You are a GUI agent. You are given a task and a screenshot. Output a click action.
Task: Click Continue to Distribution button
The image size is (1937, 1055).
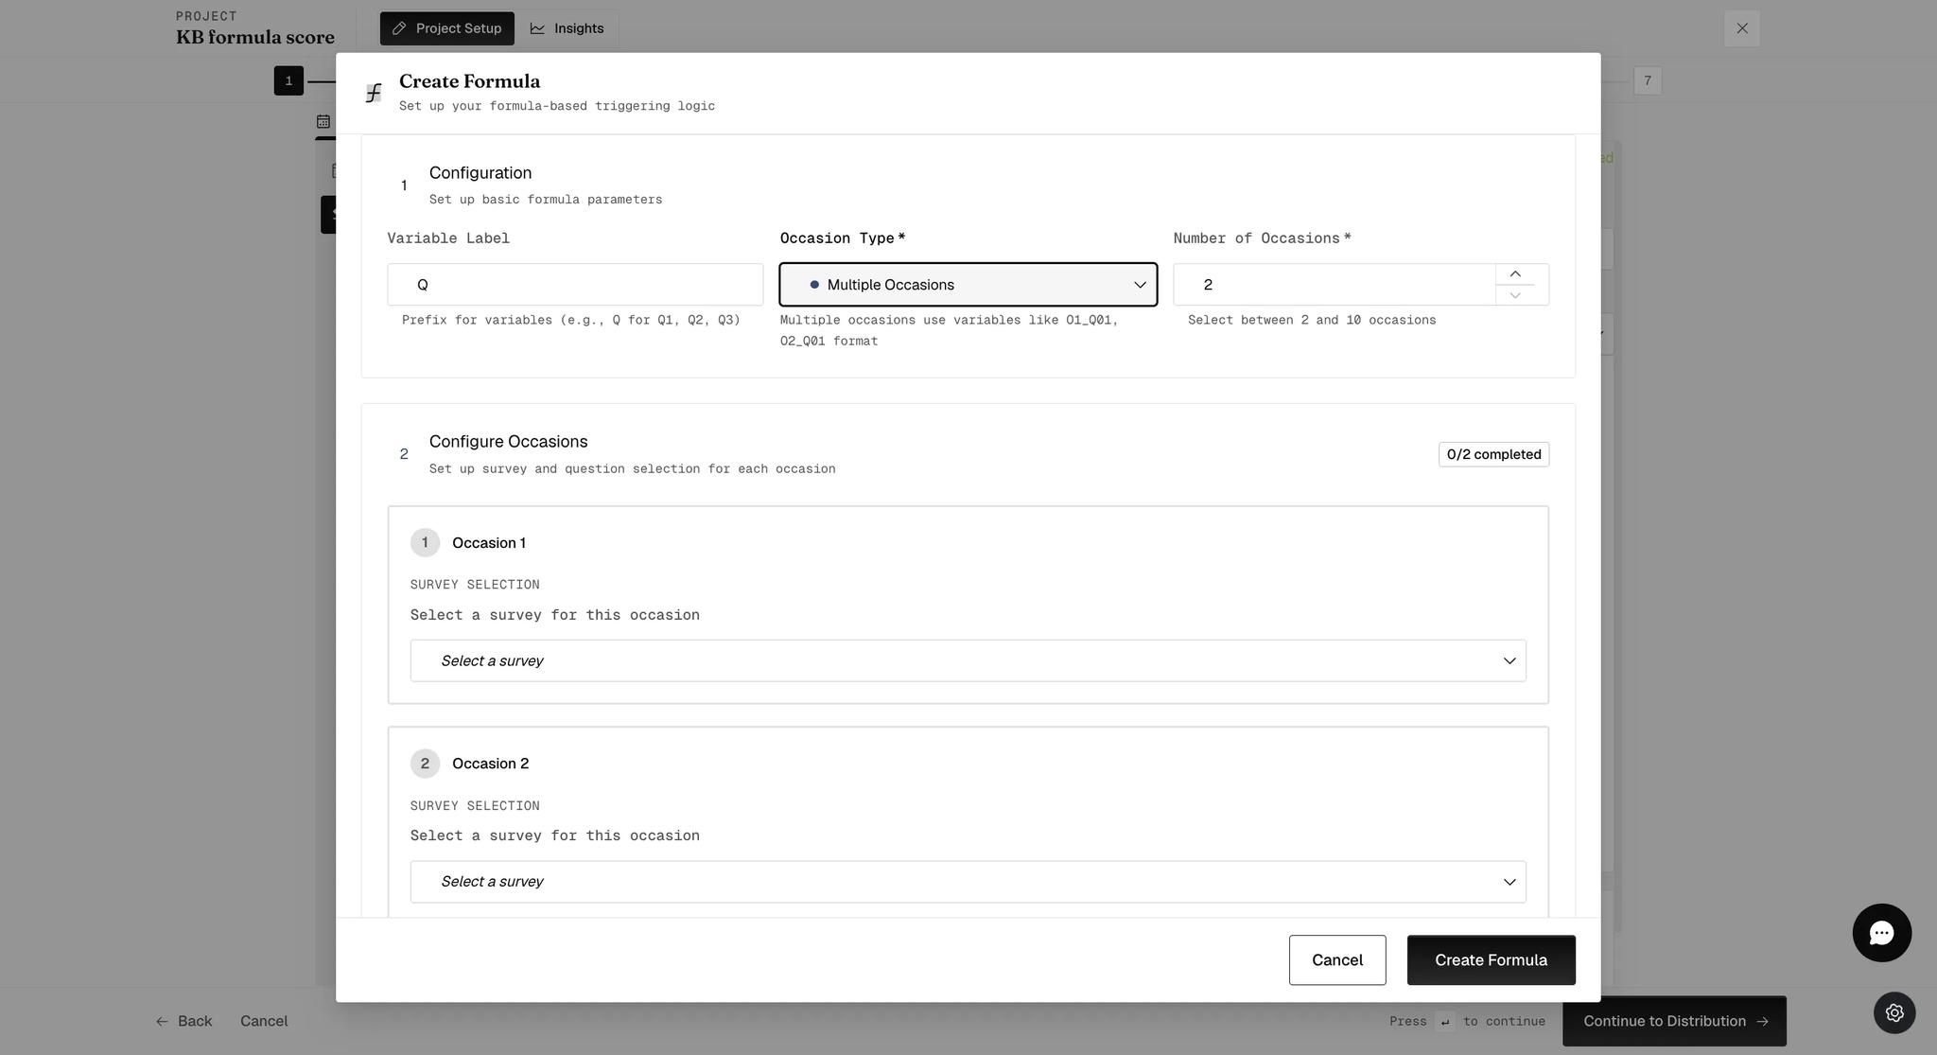point(1674,1021)
